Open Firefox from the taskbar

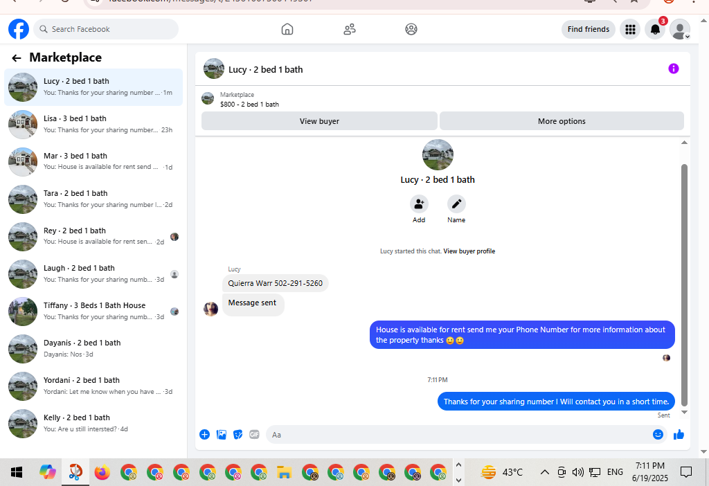(x=102, y=472)
